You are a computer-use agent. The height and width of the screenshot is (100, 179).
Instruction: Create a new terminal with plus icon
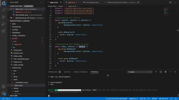tap(156, 72)
